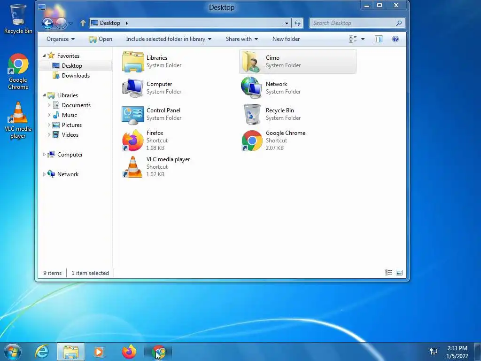Screen dimensions: 481x361
Task: Open Include selected folder in library menu
Action: (x=169, y=39)
